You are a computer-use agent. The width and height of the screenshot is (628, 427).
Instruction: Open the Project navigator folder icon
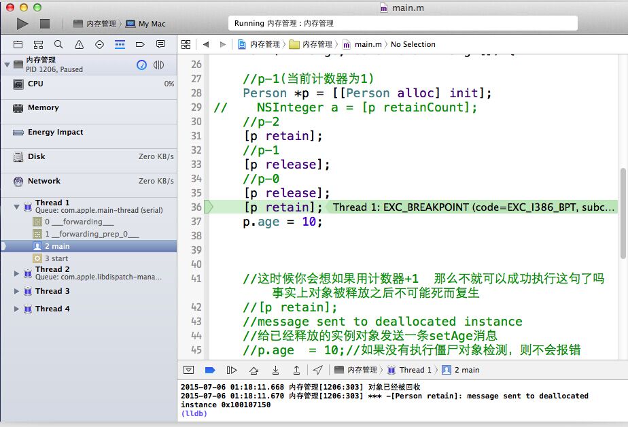[x=18, y=44]
